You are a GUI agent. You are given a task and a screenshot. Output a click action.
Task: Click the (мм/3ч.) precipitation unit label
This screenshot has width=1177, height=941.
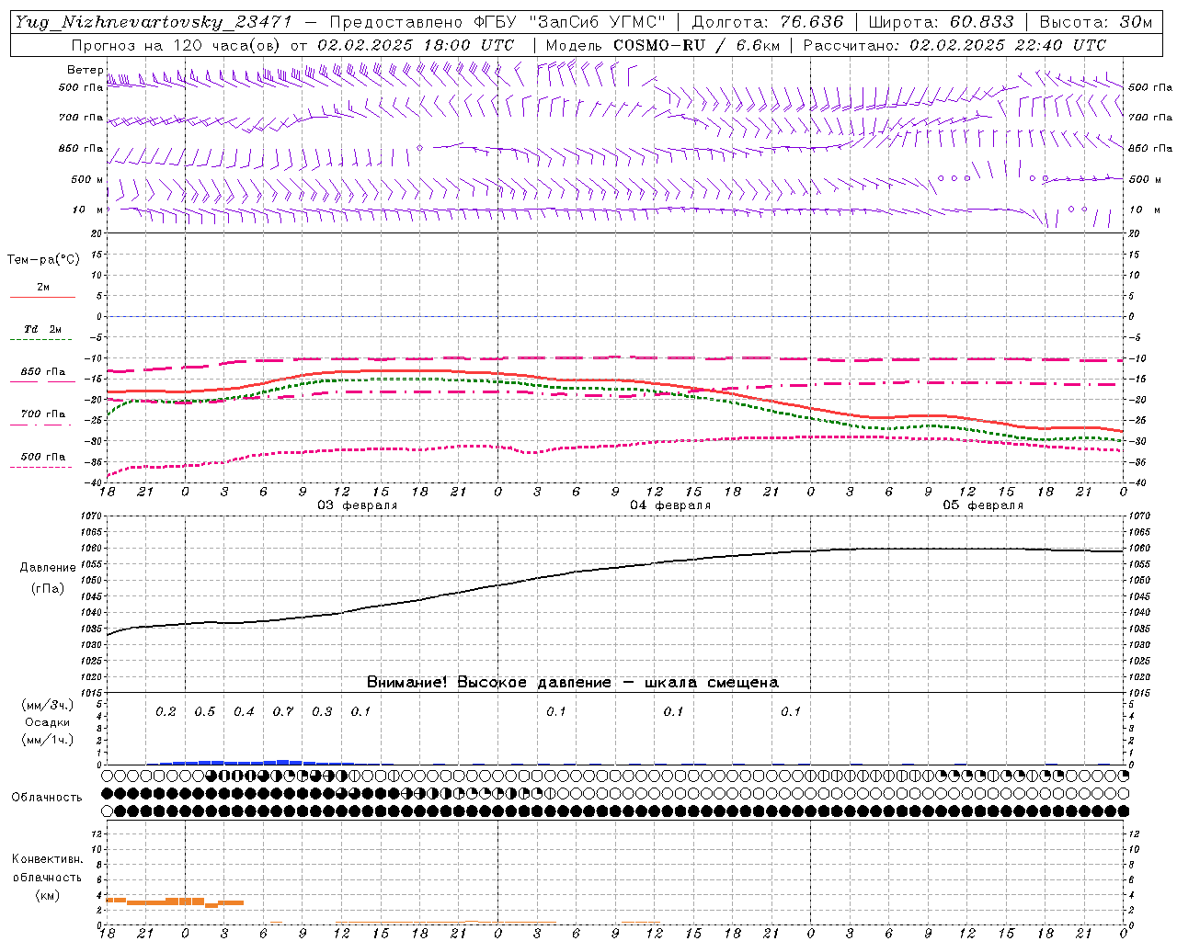[x=47, y=705]
